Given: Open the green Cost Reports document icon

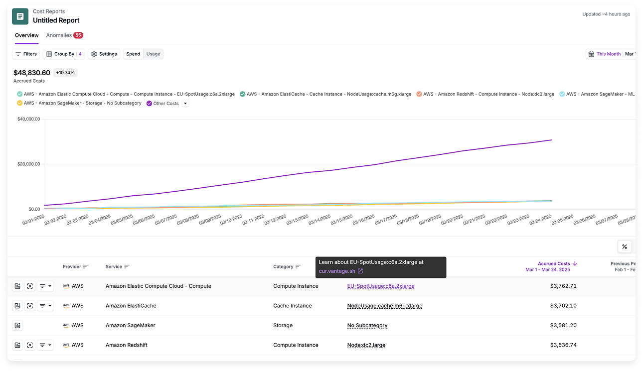Looking at the screenshot, I should tap(20, 16).
